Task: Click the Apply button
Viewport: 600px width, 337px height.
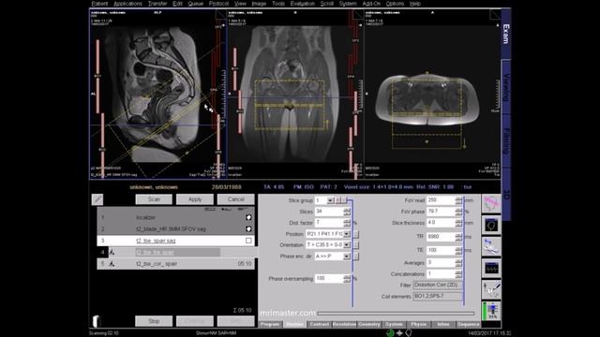Action: pos(195,199)
